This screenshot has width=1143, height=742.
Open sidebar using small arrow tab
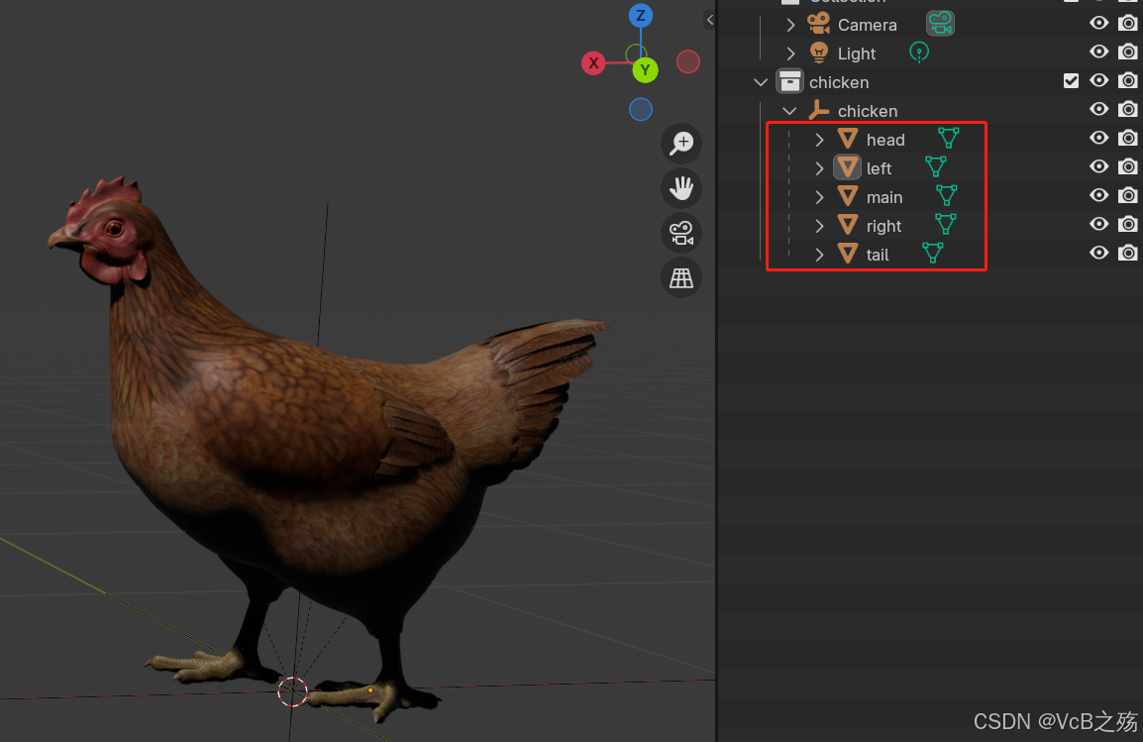point(709,20)
